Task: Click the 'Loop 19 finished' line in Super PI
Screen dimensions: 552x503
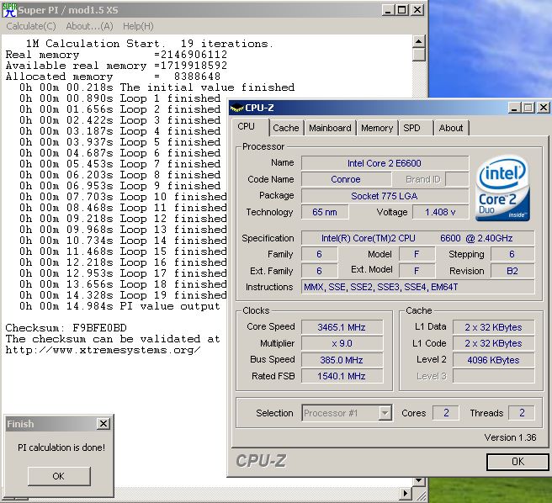Action: point(123,295)
